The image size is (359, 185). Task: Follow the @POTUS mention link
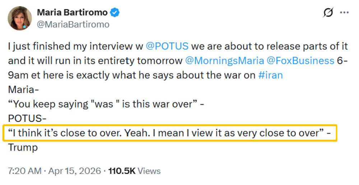[x=167, y=46]
